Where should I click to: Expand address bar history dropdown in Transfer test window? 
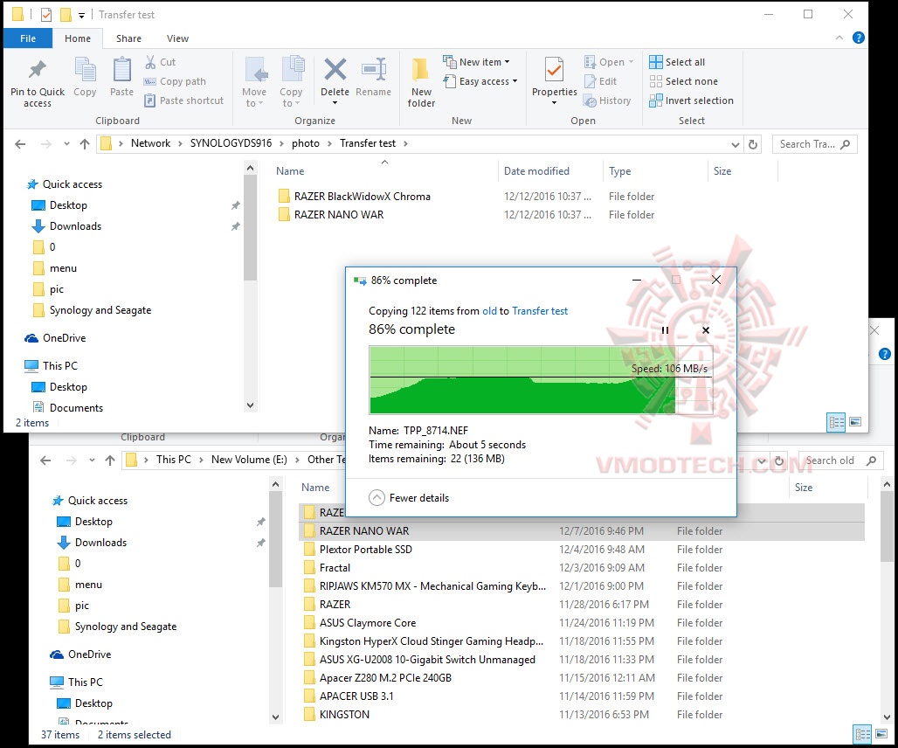coord(736,145)
